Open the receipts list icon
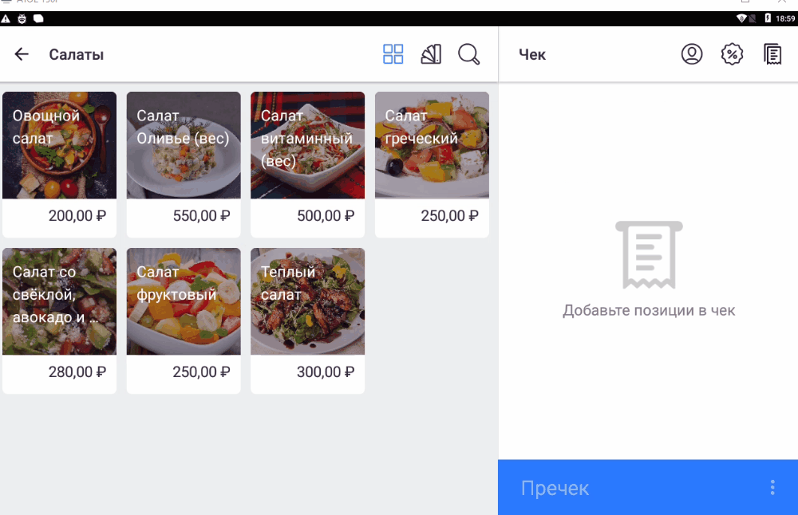 [772, 54]
